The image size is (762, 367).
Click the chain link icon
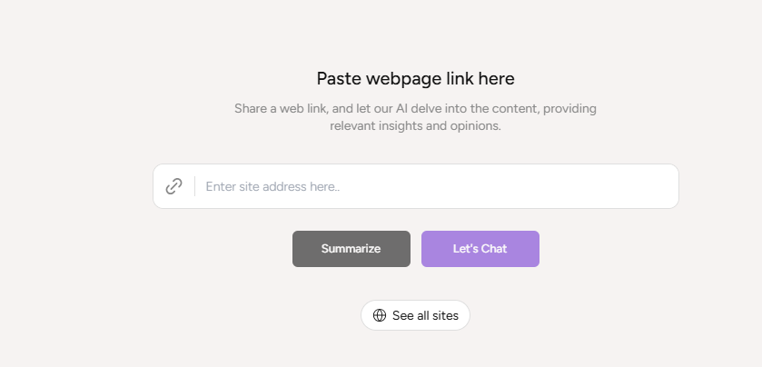click(x=173, y=186)
